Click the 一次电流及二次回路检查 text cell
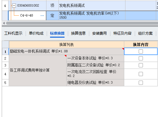 [x=95, y=74]
